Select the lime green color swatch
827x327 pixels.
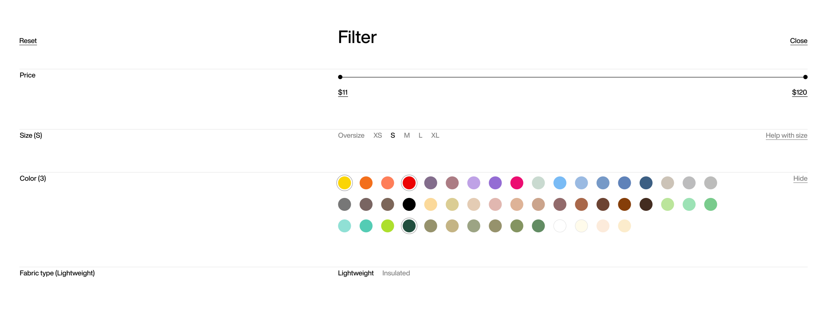[x=387, y=226]
